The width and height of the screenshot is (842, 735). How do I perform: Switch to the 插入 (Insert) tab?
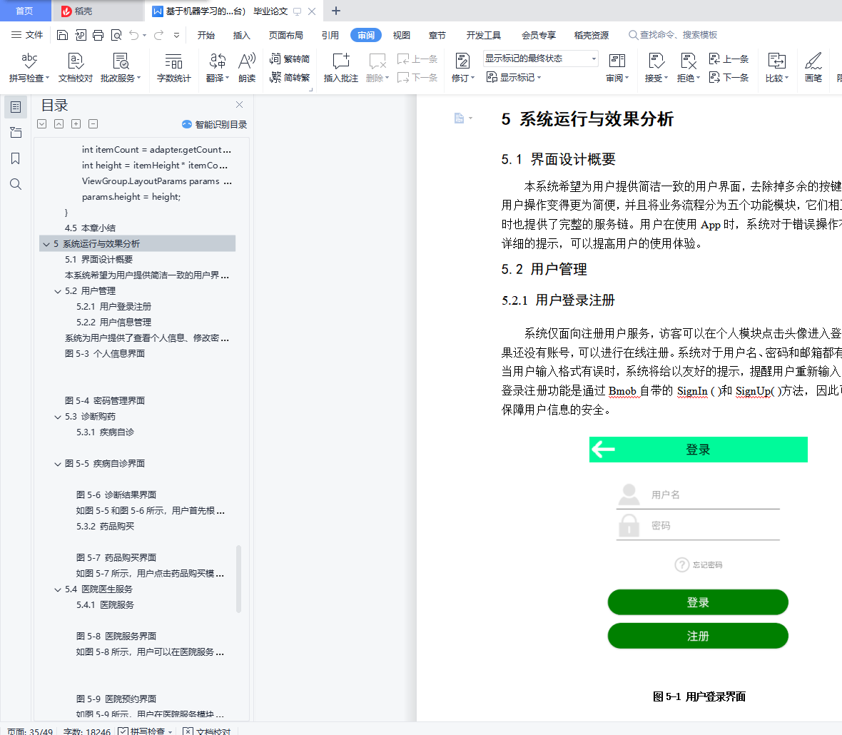[242, 35]
